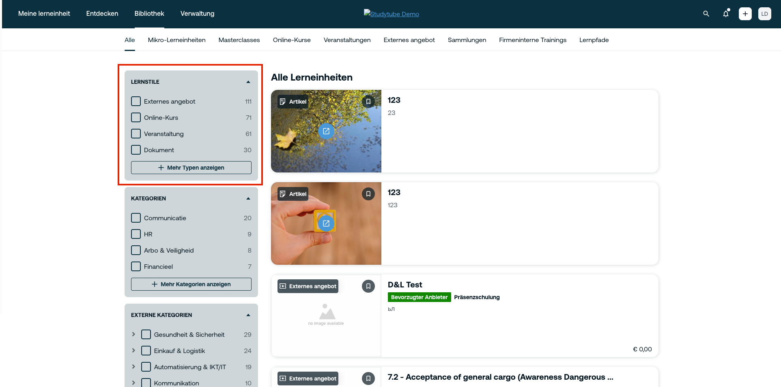Switch to Masterclasses tab
The width and height of the screenshot is (781, 387).
click(239, 40)
